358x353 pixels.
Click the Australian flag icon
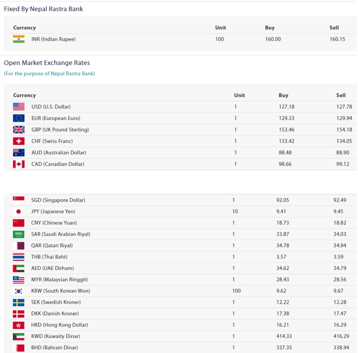19,153
